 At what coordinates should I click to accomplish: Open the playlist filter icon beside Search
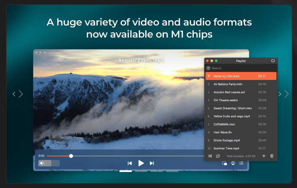point(208,68)
